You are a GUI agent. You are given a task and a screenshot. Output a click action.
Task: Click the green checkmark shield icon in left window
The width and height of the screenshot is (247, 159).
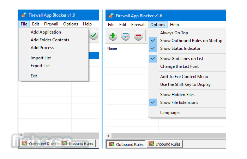[x=94, y=35]
